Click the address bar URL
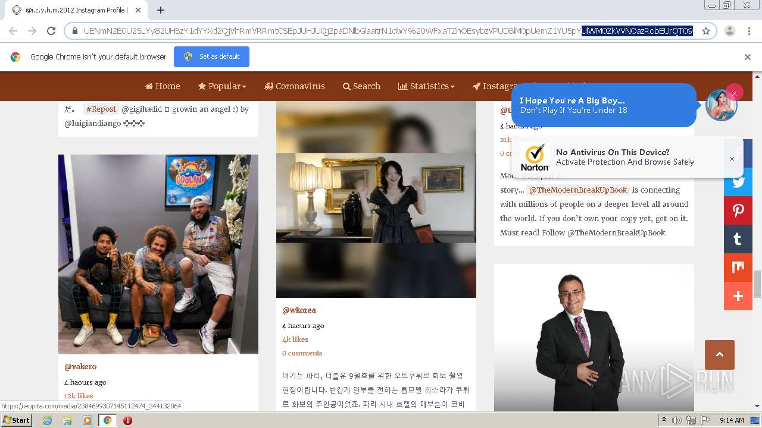The height and width of the screenshot is (428, 762). click(388, 31)
